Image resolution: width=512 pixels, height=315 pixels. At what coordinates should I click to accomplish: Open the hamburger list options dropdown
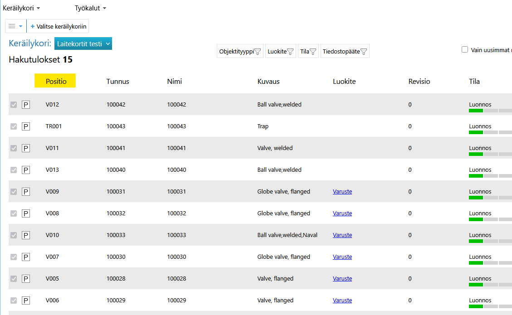click(15, 26)
